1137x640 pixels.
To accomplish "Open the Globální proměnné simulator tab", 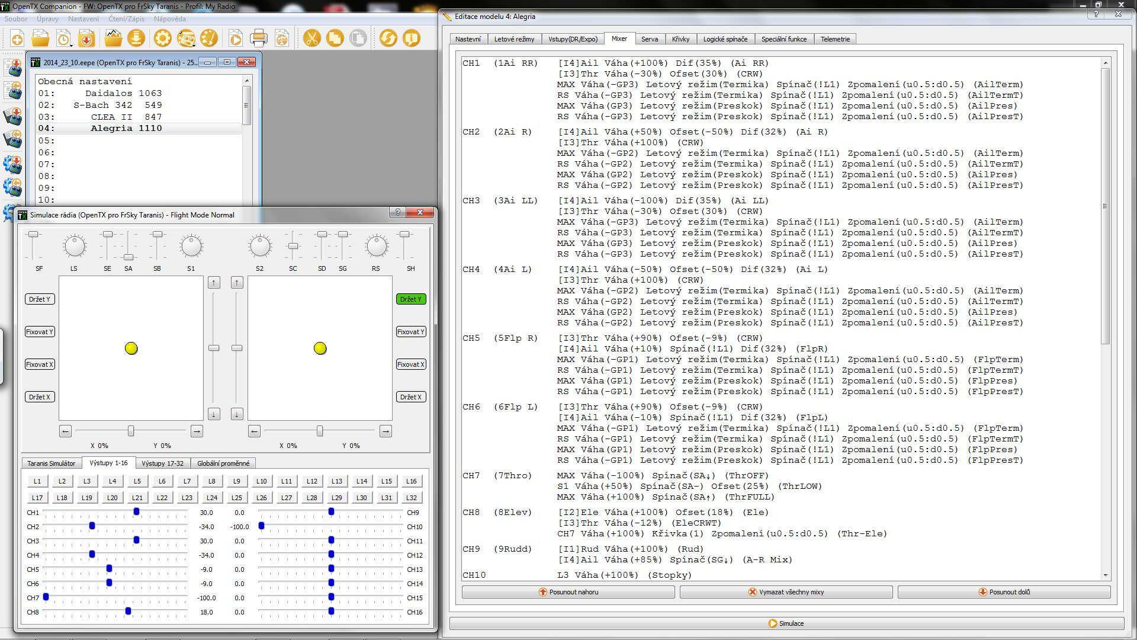I will (223, 463).
